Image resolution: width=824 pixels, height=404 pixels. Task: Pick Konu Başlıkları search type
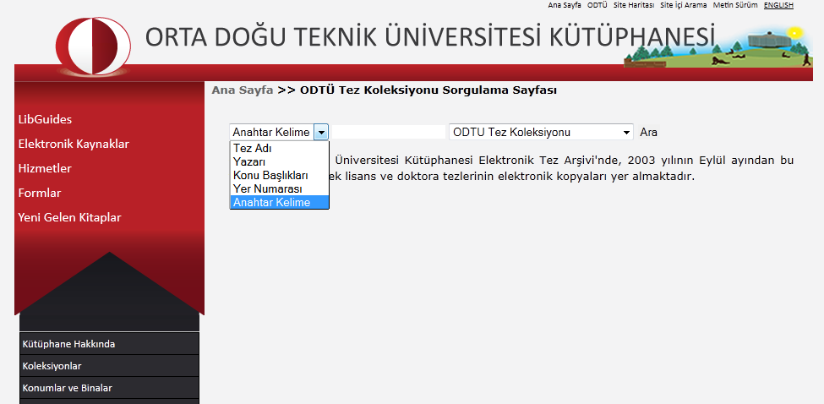pos(279,176)
